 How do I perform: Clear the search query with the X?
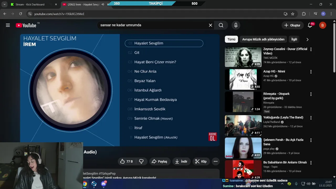click(211, 25)
